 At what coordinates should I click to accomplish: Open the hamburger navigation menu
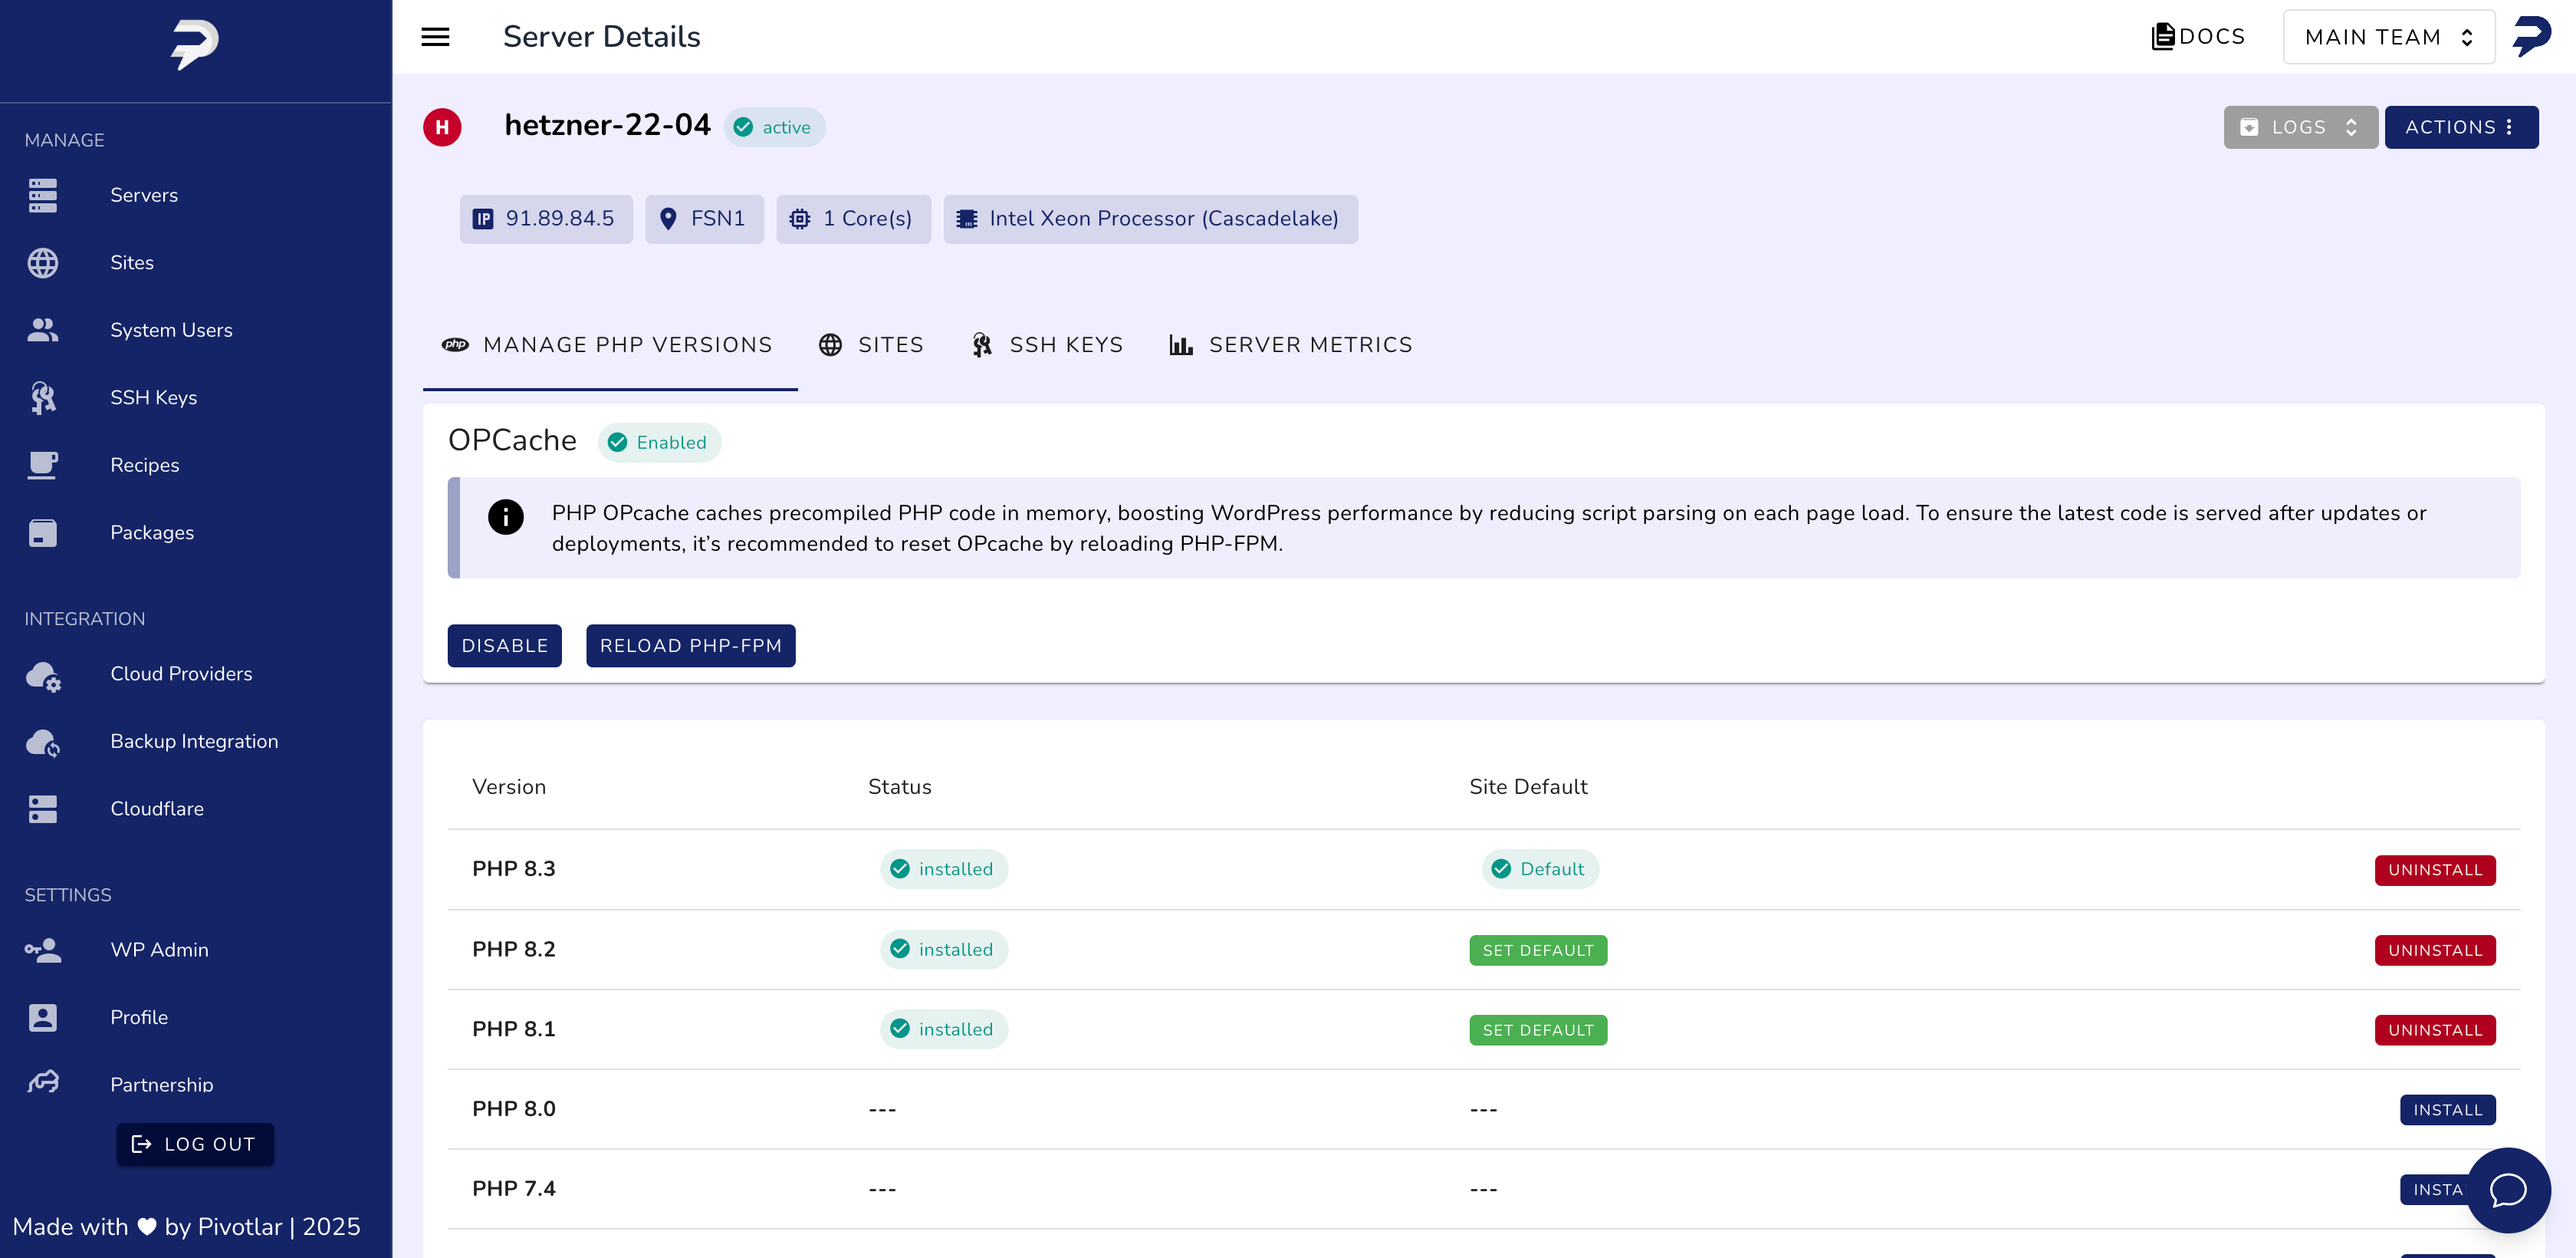(435, 37)
